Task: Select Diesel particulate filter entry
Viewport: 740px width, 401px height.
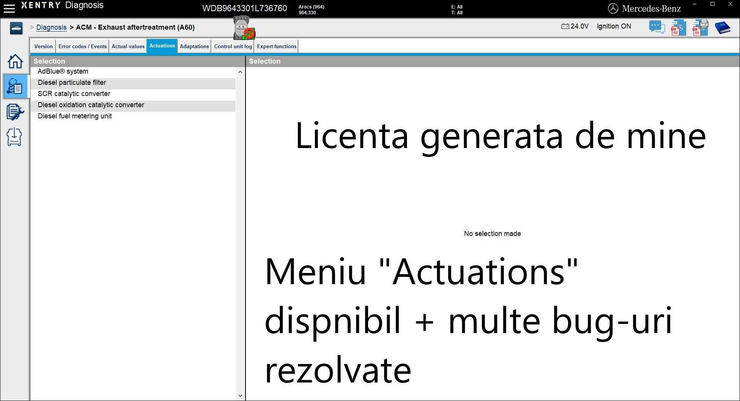Action: click(x=133, y=83)
